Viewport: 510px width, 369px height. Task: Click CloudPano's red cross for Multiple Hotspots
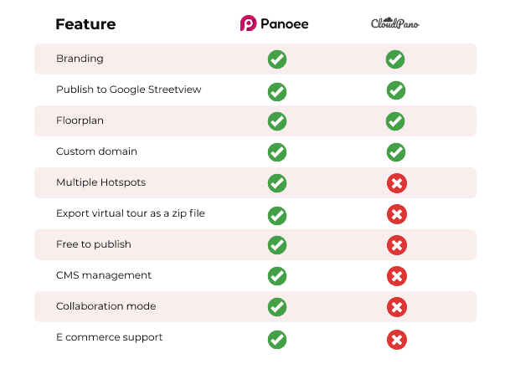[x=397, y=183]
